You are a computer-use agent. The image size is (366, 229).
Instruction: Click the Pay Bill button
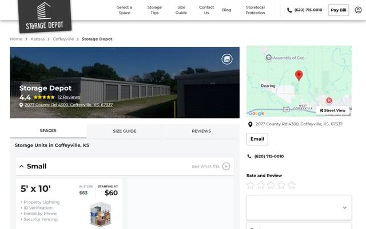point(339,10)
